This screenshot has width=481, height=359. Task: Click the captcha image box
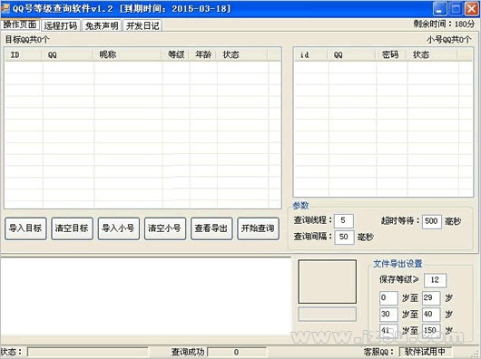coord(328,282)
